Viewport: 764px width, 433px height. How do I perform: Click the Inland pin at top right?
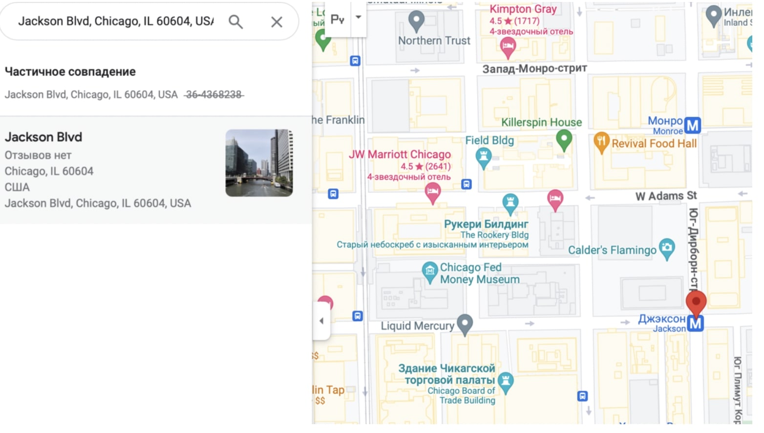click(x=714, y=16)
